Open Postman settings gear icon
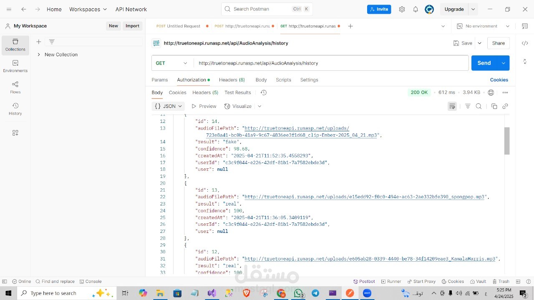Viewport: 534px width, 300px height. tap(402, 9)
